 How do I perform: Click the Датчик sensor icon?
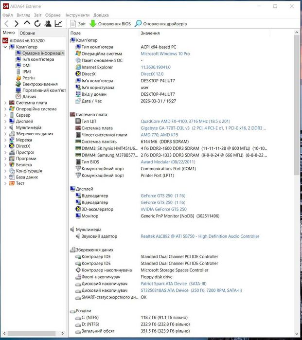point(18,96)
